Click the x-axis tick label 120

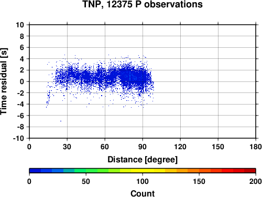coord(180,147)
